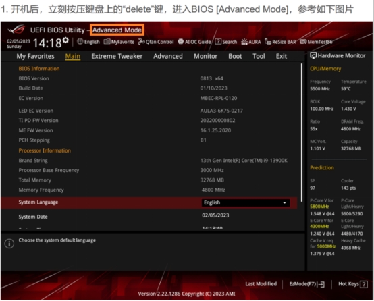Select the System Language English field
The height and width of the screenshot is (301, 374).
246,202
